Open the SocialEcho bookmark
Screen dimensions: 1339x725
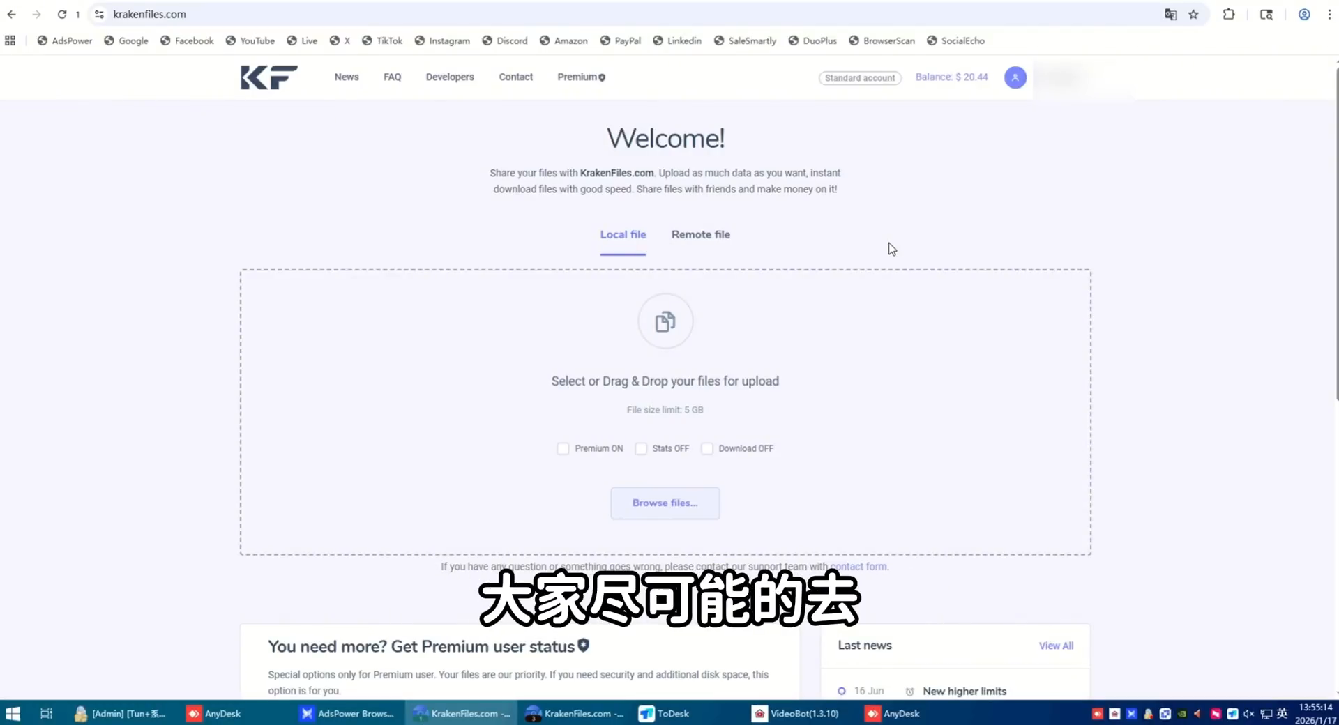[956, 40]
